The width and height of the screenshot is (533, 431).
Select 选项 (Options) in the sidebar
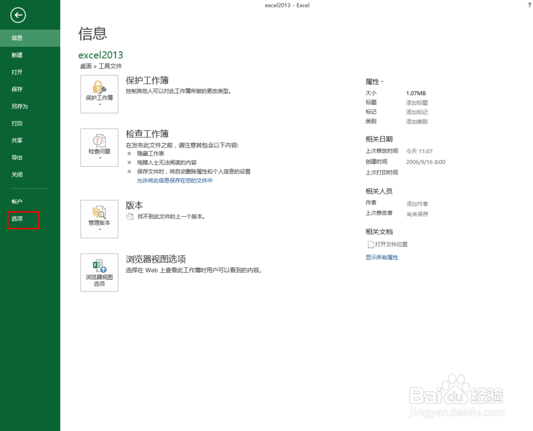click(x=16, y=218)
